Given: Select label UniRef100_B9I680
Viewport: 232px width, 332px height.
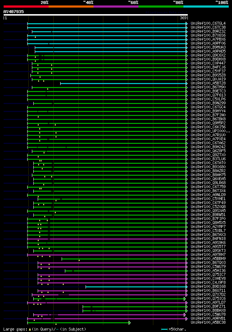Looking at the screenshot, I should pyautogui.click(x=208, y=167).
